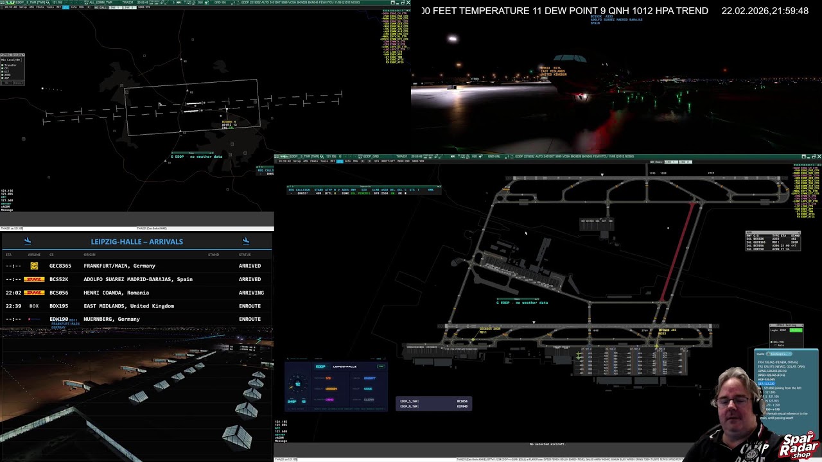
Task: Toggle ASP checkbox in CPDLC Setting panel
Action: coord(3,78)
